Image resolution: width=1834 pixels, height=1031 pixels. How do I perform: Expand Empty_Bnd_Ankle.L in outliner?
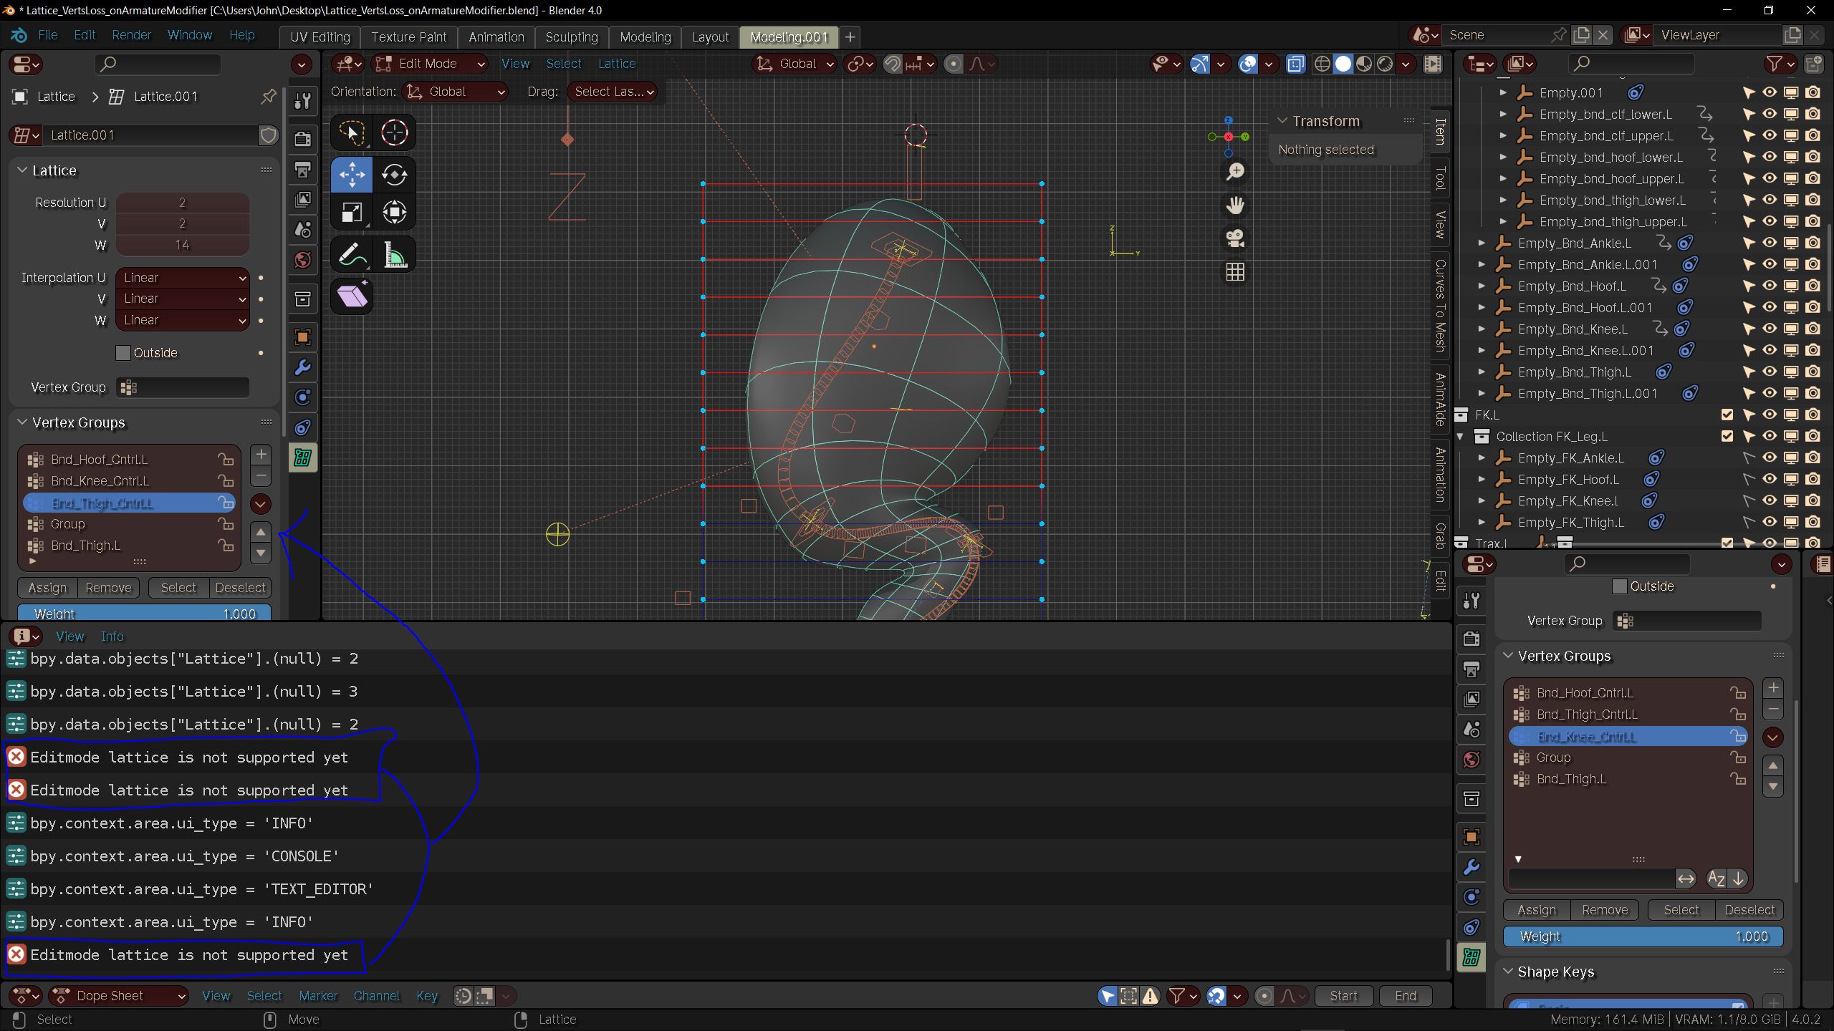[1482, 243]
